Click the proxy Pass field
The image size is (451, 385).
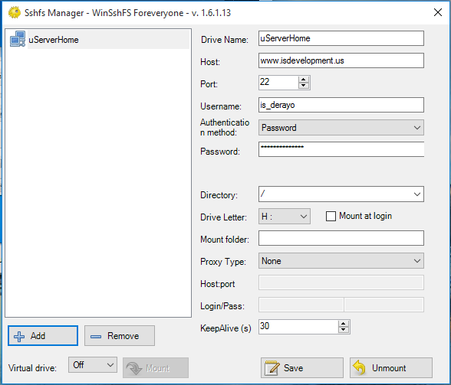pyautogui.click(x=384, y=305)
